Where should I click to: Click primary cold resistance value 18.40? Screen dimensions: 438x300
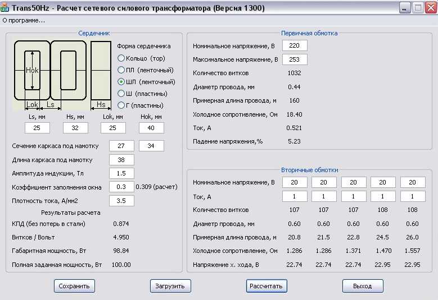click(295, 114)
